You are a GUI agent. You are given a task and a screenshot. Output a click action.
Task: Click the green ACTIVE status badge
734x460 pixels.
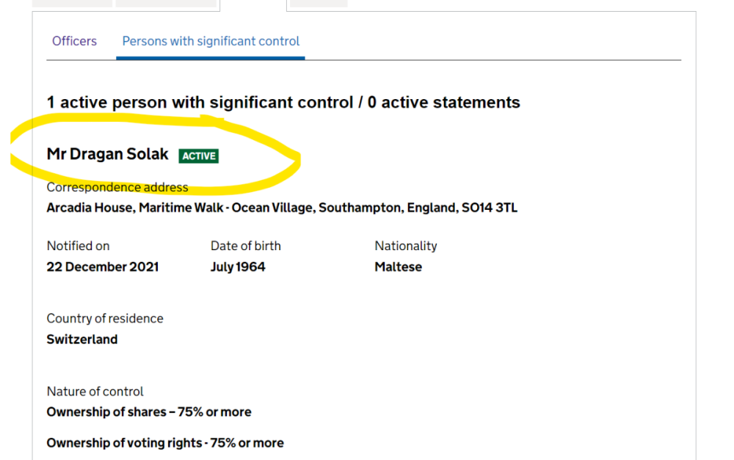tap(198, 156)
